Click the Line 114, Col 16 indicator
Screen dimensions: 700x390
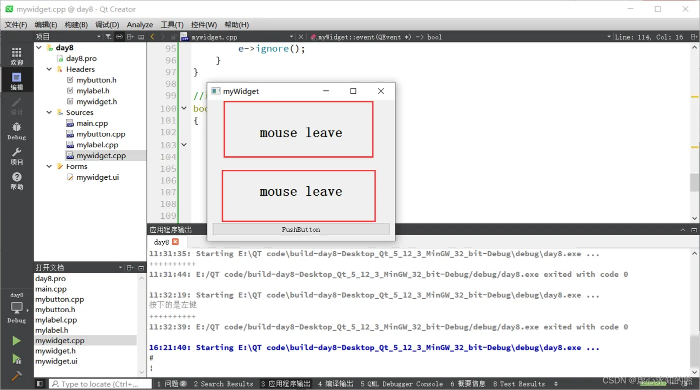648,37
